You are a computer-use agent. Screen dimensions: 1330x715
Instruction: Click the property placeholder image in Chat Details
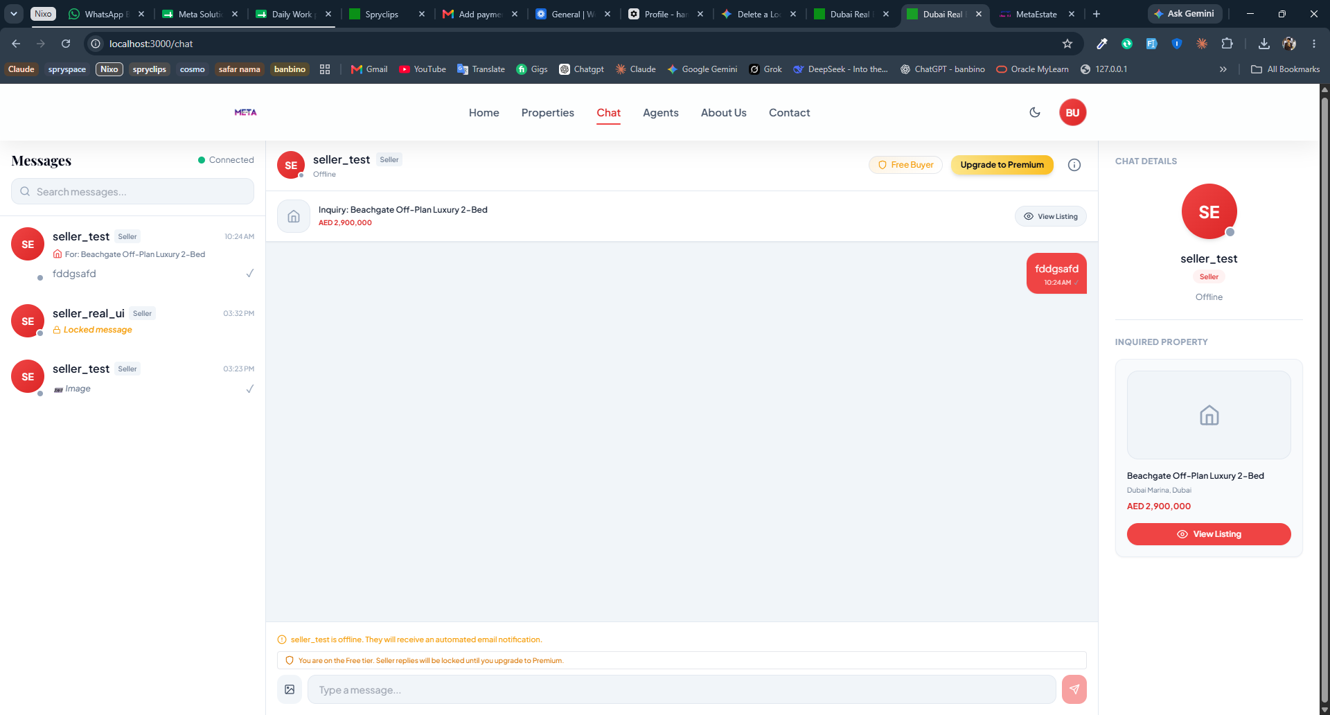click(1209, 415)
